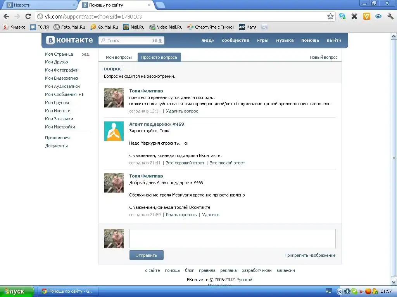Image resolution: width=397 pixels, height=297 pixels.
Task: Switch to the Мои вопросы tab
Action: (x=119, y=57)
